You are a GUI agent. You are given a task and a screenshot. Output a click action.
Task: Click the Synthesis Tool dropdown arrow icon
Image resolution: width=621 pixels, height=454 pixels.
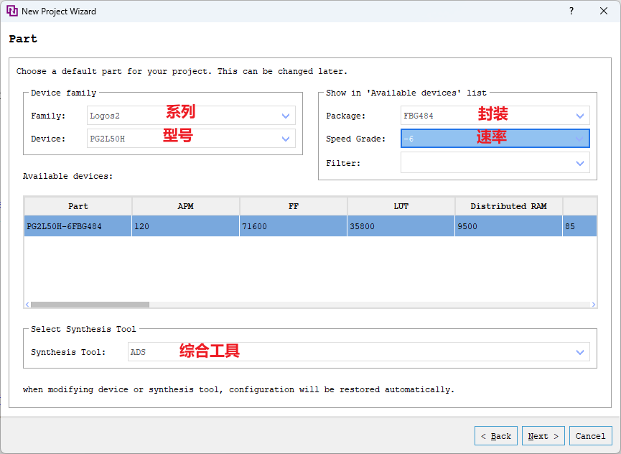tap(580, 352)
